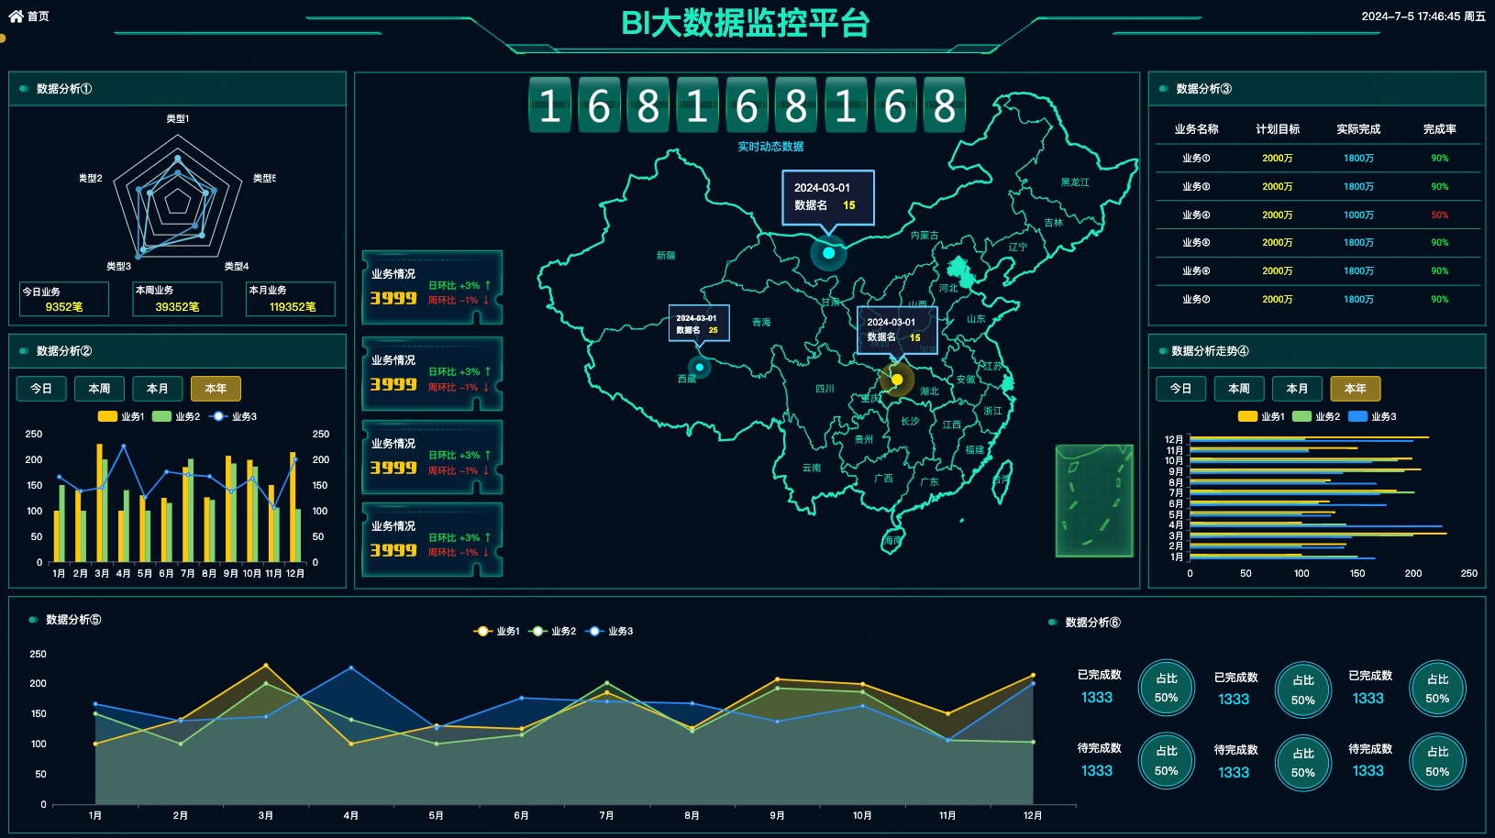Click the 业务④ row with 50% completion
The height and width of the screenshot is (838, 1495).
coord(1317,215)
